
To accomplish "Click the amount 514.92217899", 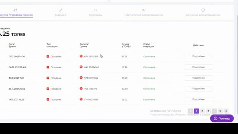I will (91, 99).
